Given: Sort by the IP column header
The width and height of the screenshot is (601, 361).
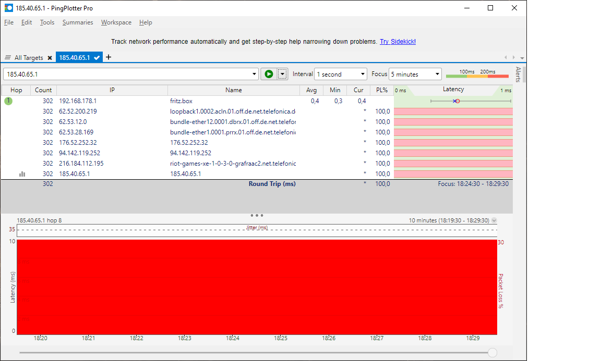Looking at the screenshot, I should 112,90.
